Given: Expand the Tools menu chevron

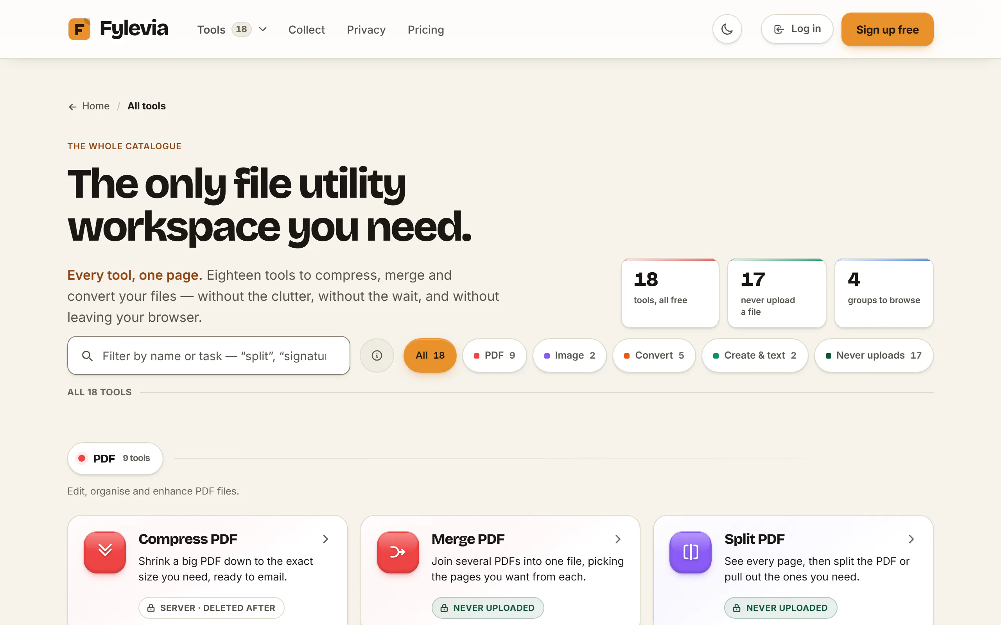Looking at the screenshot, I should click(x=263, y=29).
